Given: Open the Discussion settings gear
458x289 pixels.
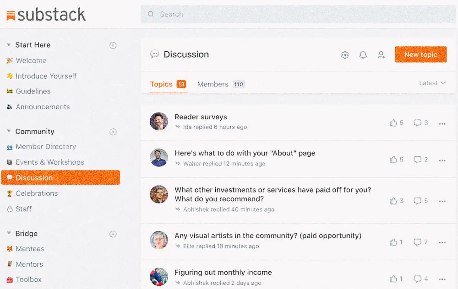Looking at the screenshot, I should (x=345, y=54).
